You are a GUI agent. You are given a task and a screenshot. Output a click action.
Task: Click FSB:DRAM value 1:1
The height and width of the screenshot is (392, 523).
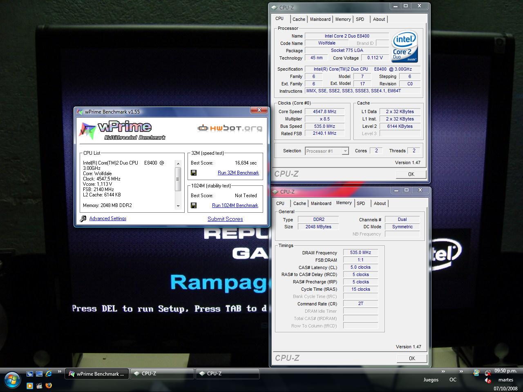[x=360, y=260]
